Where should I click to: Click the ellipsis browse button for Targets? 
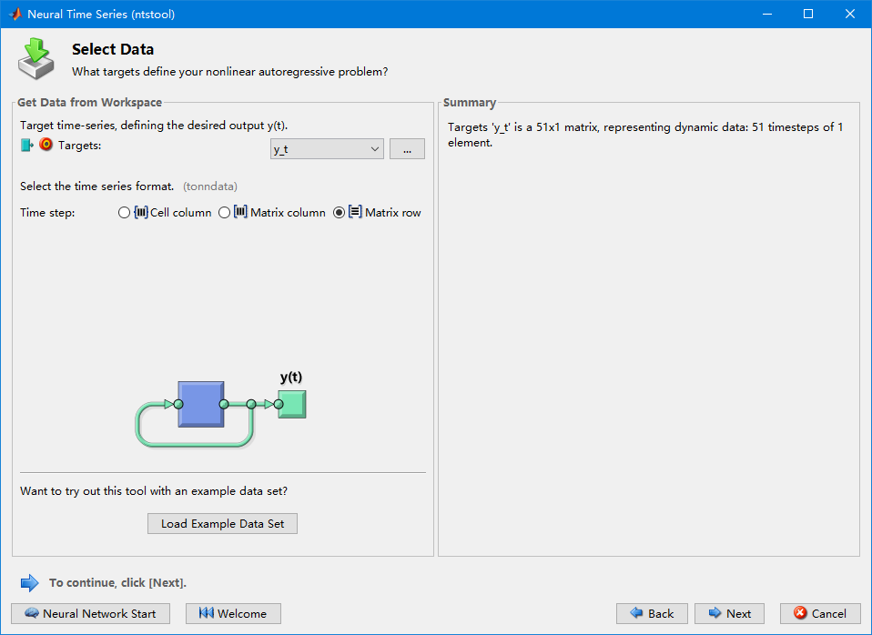pyautogui.click(x=407, y=149)
